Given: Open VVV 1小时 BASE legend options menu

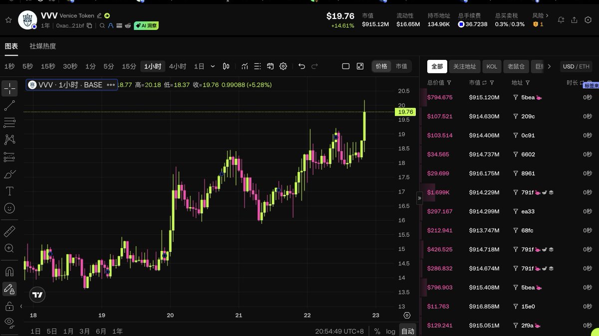Looking at the screenshot, I should pos(111,85).
